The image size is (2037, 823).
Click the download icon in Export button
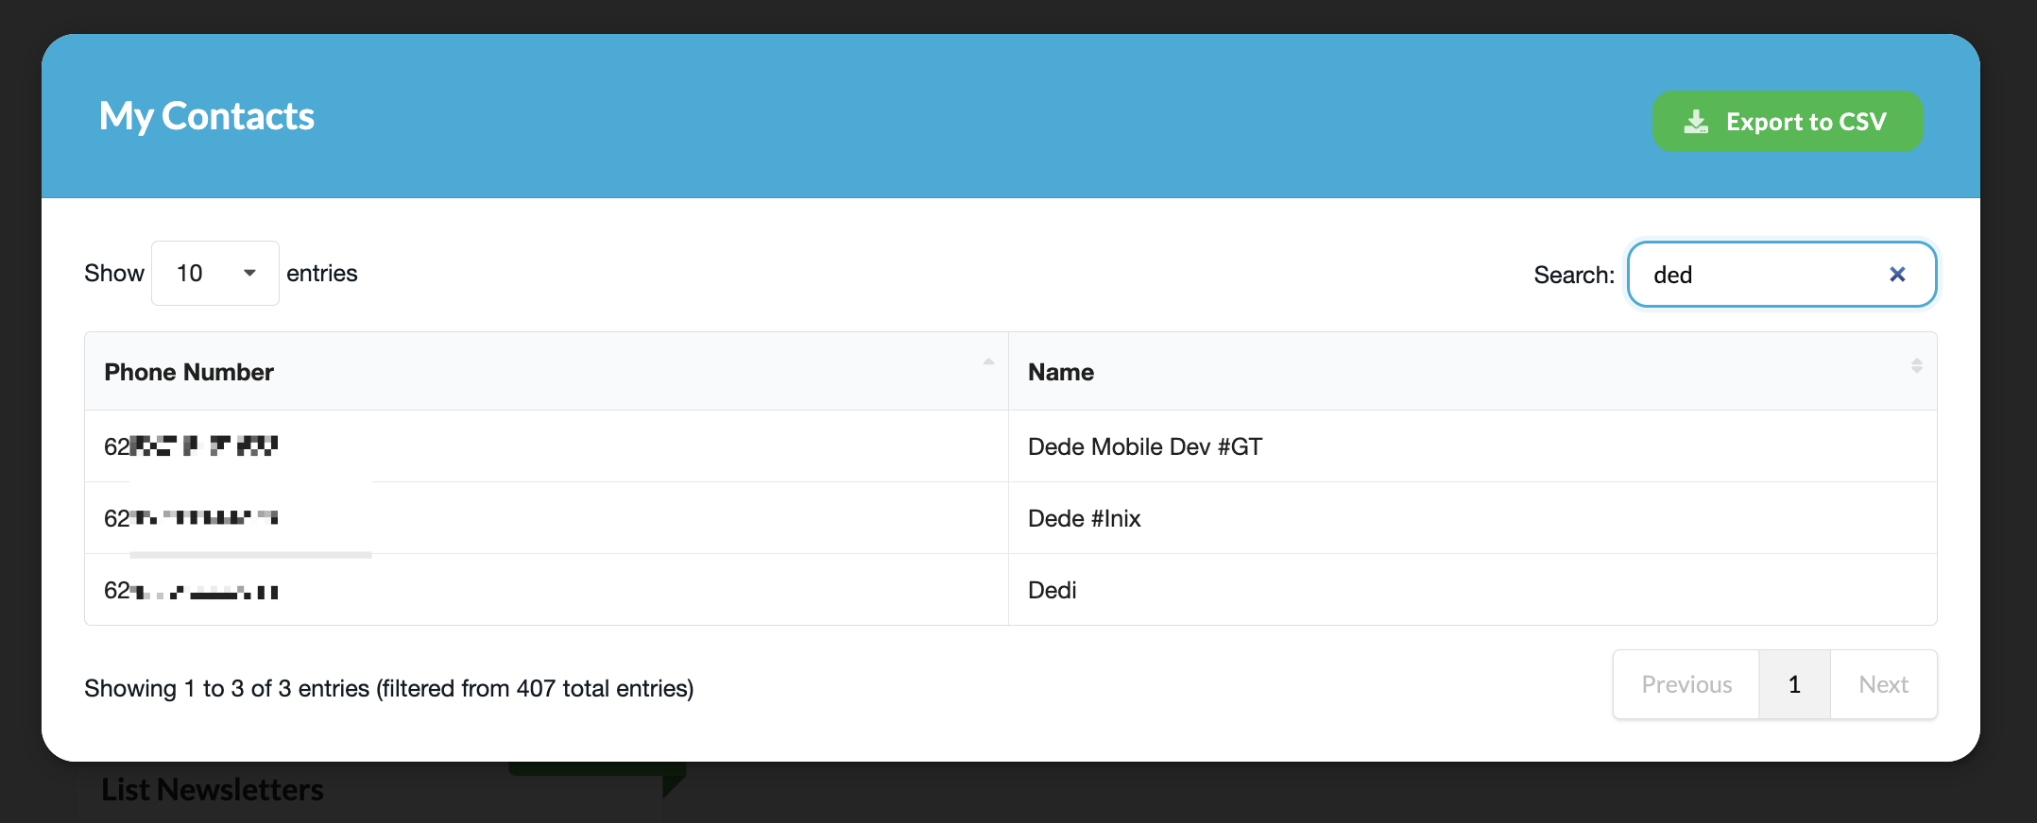coord(1696,122)
